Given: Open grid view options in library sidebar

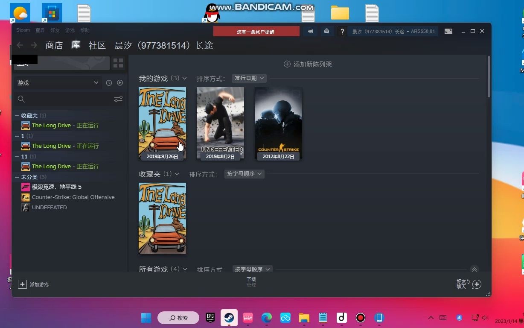Looking at the screenshot, I should tap(118, 63).
